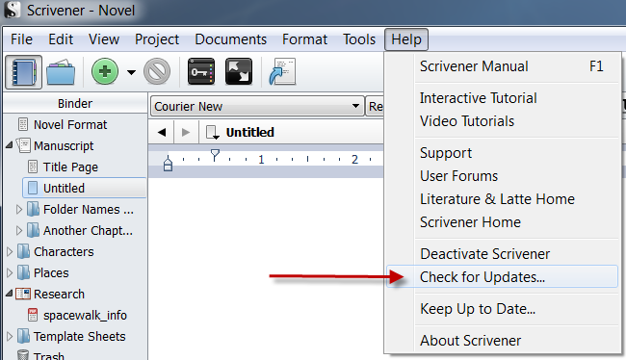Click the Trash can icon in Binder
Viewport: 626px width, 360px height.
point(23,355)
